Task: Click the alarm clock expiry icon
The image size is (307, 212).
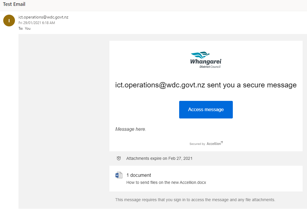Action: coord(119,158)
